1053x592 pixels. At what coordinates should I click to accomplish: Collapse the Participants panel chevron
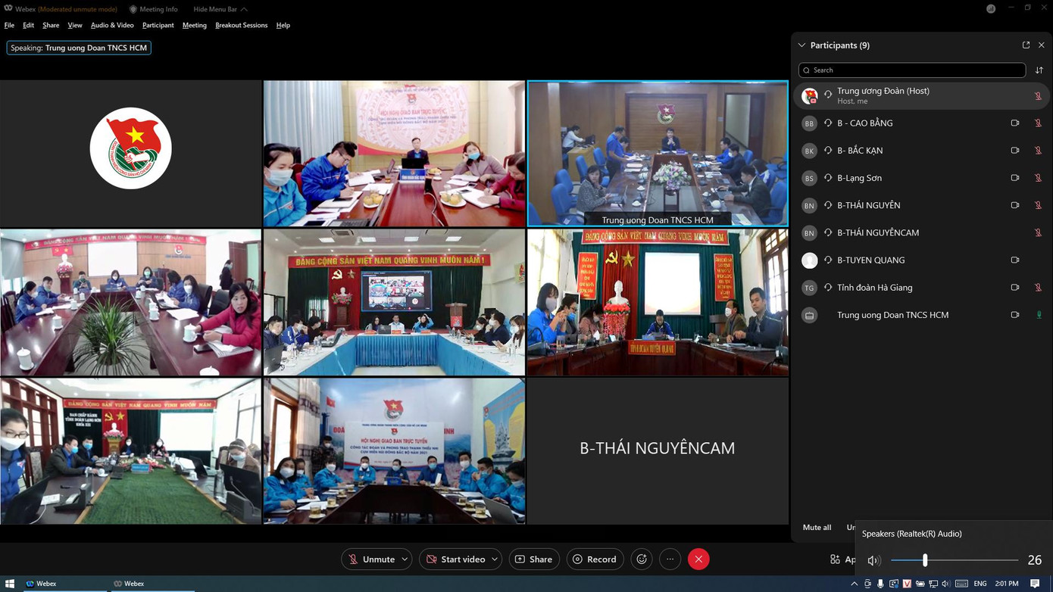click(x=801, y=45)
